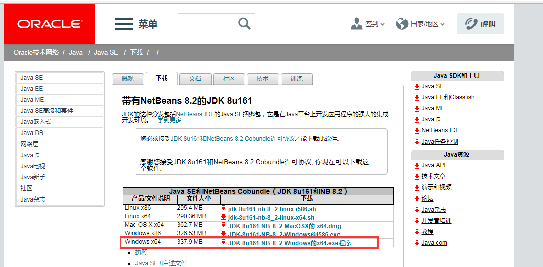Select Java SE in left sidebar

tap(59, 78)
